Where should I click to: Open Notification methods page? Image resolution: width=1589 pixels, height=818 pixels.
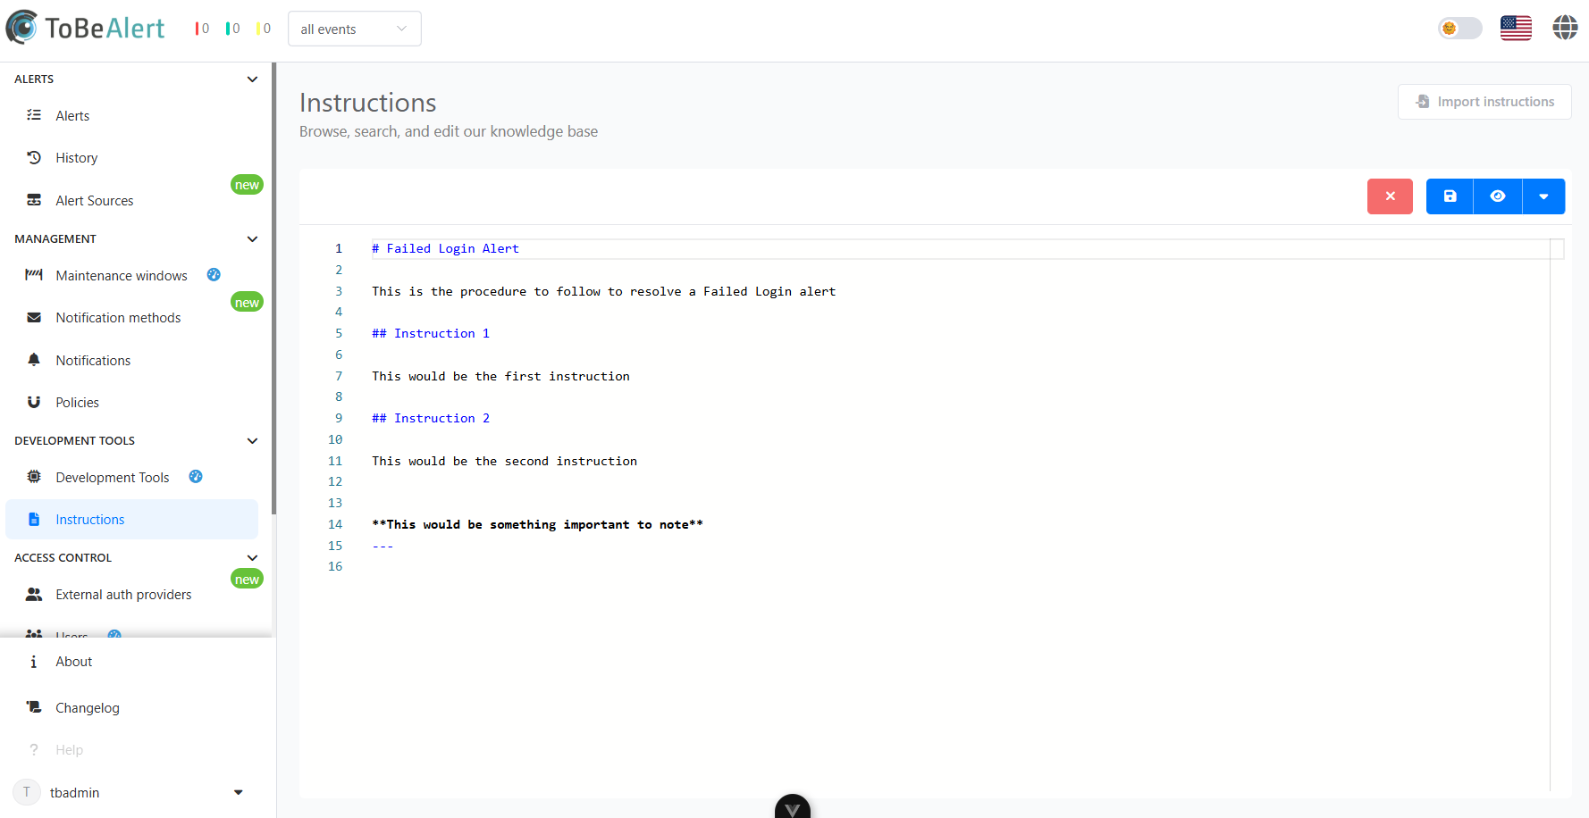(x=132, y=318)
